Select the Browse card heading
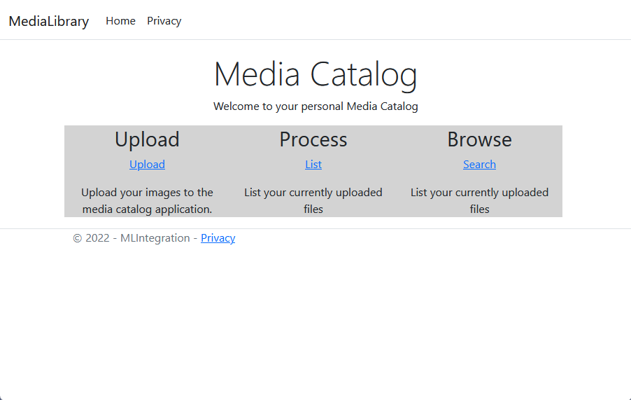This screenshot has width=631, height=400. (x=479, y=139)
